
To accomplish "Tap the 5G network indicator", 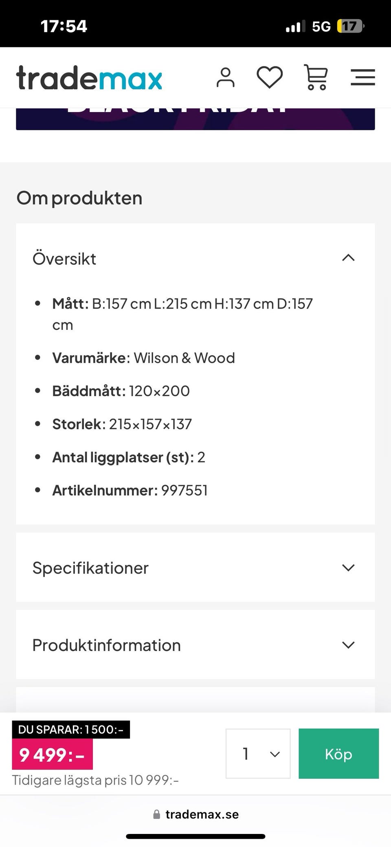I will click(x=321, y=26).
